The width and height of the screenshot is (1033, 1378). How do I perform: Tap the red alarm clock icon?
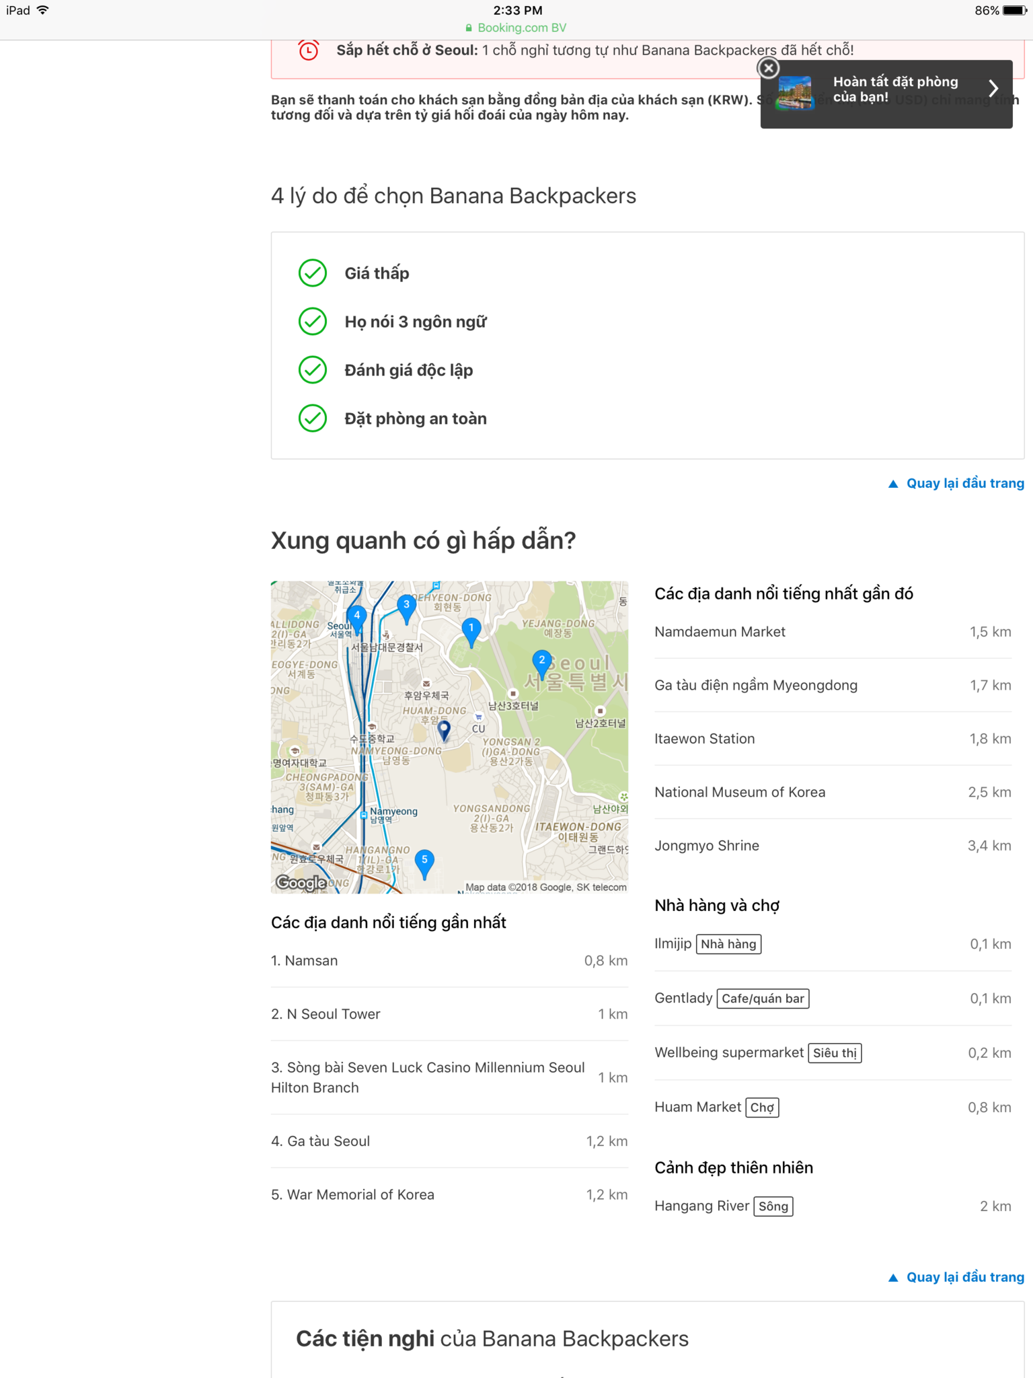(x=309, y=50)
